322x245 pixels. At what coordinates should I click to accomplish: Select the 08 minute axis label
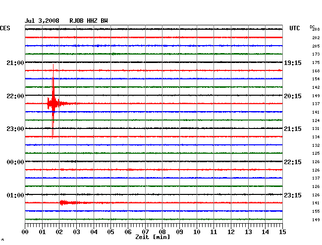162,232
